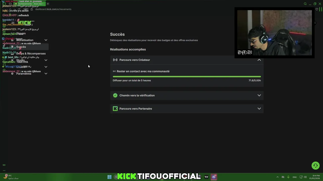Open TradingView from the taskbar
323x181 pixels.
coord(206,177)
